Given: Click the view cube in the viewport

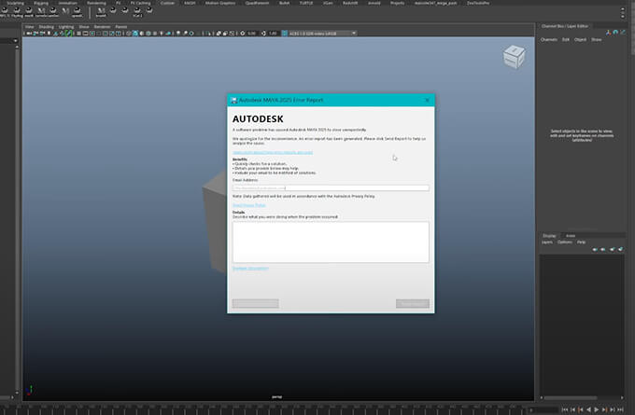Looking at the screenshot, I should [514, 56].
